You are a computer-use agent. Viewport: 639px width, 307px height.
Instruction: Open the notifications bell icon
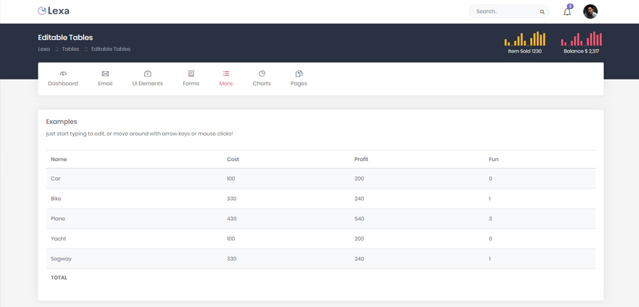point(567,12)
